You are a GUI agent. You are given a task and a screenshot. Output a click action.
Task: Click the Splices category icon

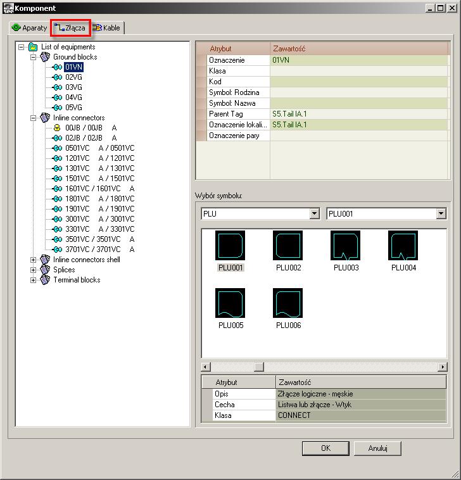(x=45, y=270)
